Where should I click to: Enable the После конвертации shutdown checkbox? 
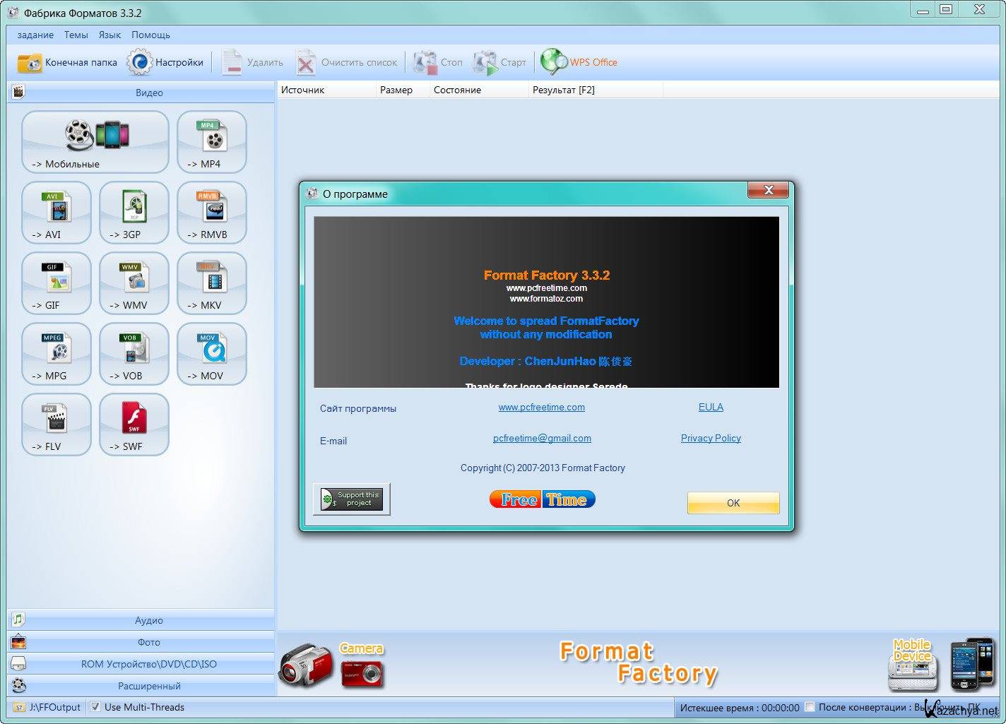(x=810, y=707)
